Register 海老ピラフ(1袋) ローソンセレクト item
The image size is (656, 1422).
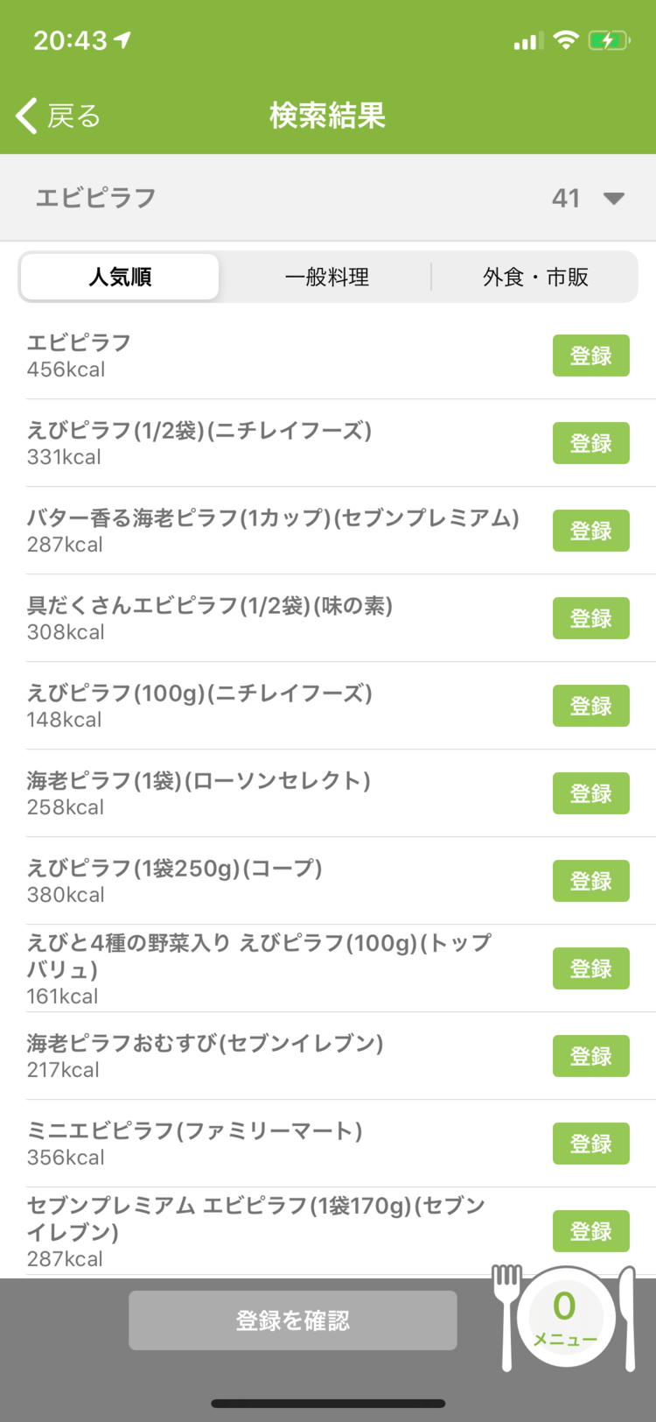point(590,793)
